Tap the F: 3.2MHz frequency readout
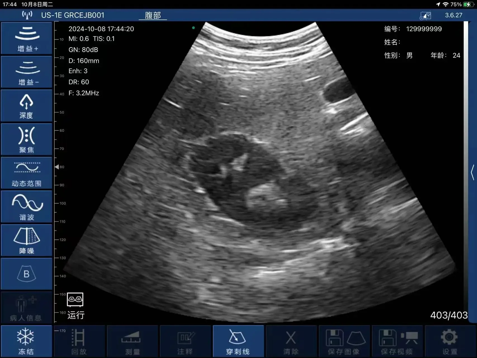 point(84,93)
